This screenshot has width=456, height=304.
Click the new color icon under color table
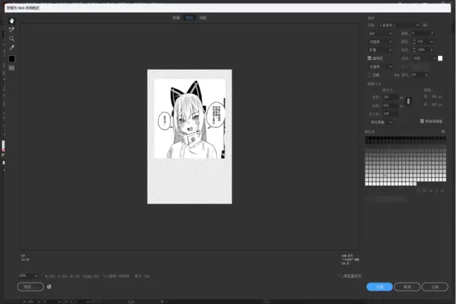437,191
